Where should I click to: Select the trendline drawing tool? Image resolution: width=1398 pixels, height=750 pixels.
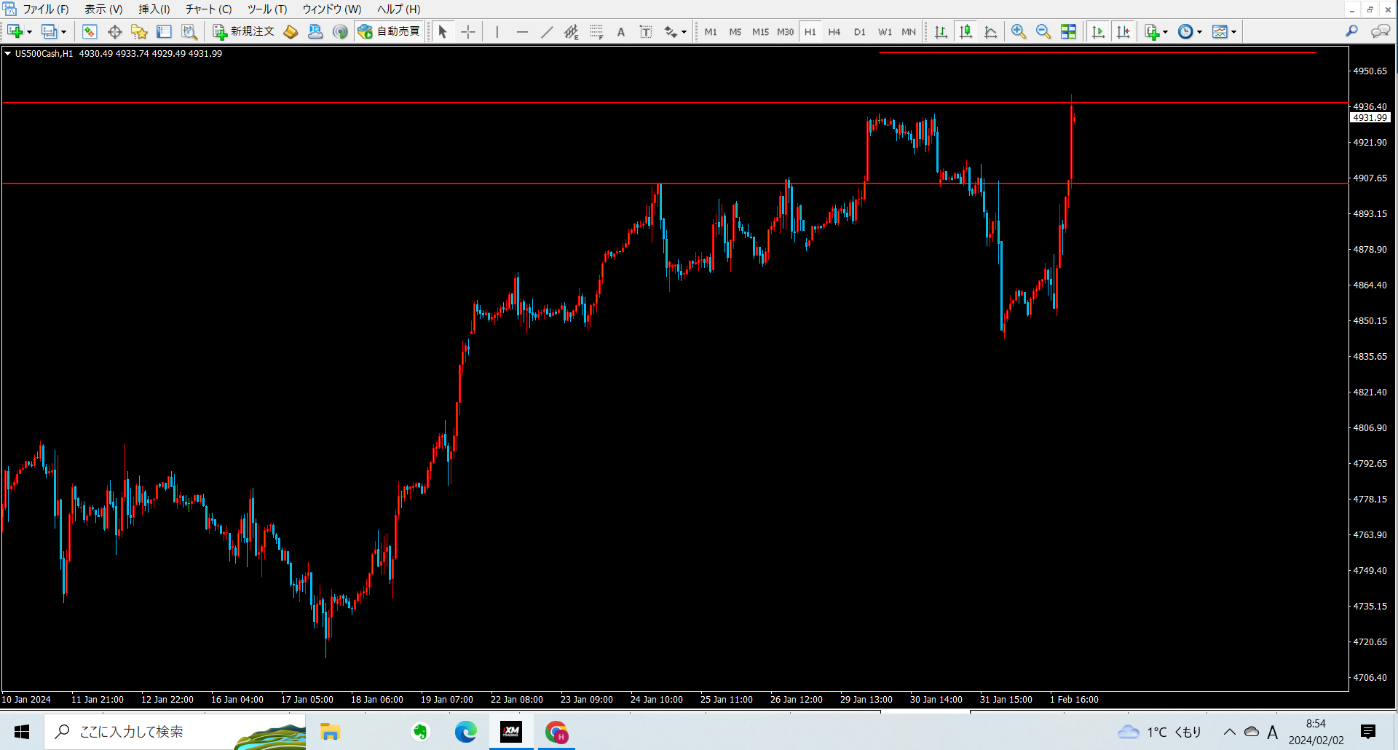pyautogui.click(x=547, y=31)
